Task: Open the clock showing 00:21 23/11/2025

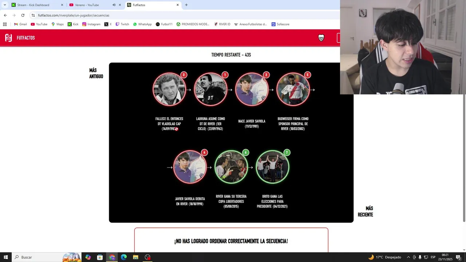Action: [445, 257]
